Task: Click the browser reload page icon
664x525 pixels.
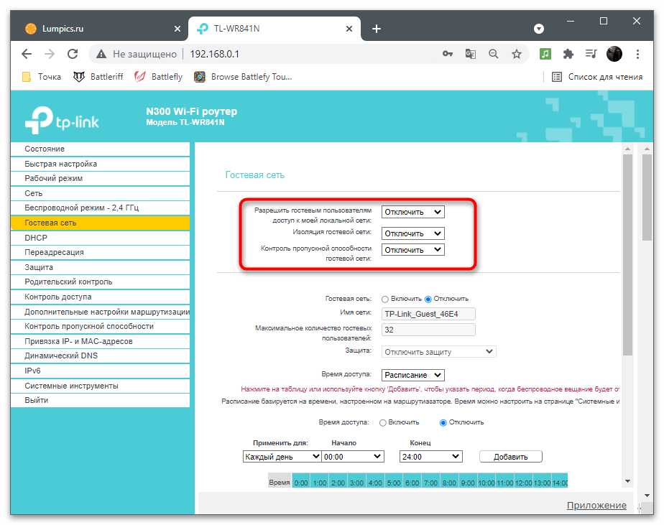Action: pyautogui.click(x=73, y=54)
